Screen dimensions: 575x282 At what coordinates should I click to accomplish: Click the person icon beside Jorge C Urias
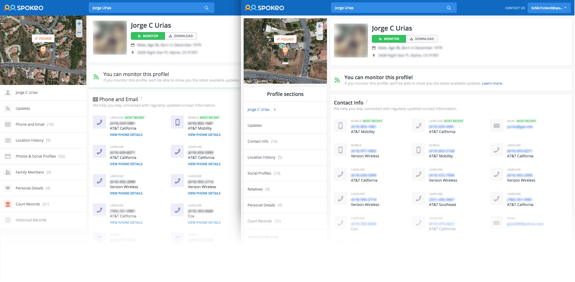coord(8,93)
